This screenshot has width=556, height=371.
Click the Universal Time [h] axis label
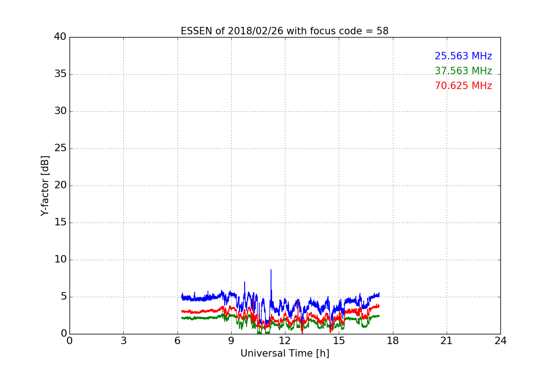point(284,353)
